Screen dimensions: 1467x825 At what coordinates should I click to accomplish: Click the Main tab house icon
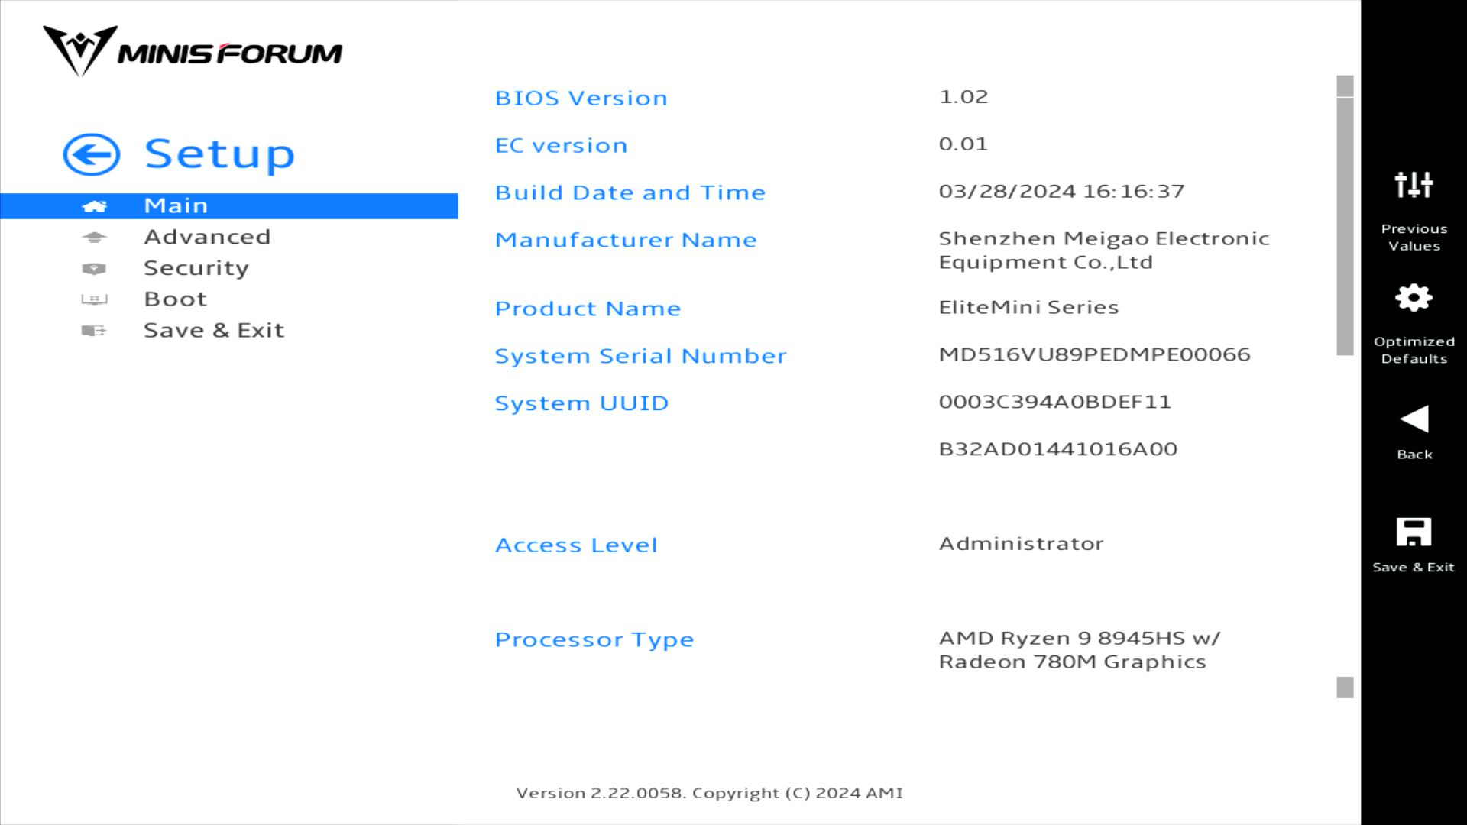coord(94,206)
